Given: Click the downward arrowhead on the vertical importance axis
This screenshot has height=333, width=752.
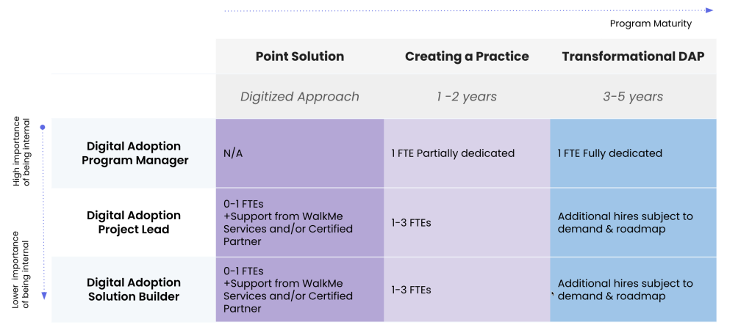Looking at the screenshot, I should [44, 296].
